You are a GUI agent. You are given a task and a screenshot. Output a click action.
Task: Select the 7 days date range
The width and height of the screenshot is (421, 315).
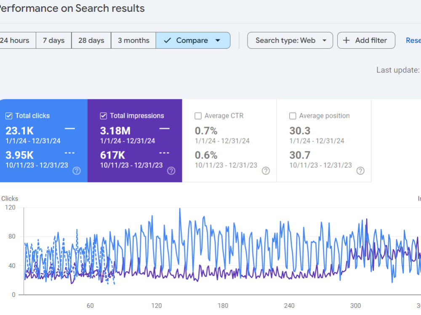tap(54, 40)
